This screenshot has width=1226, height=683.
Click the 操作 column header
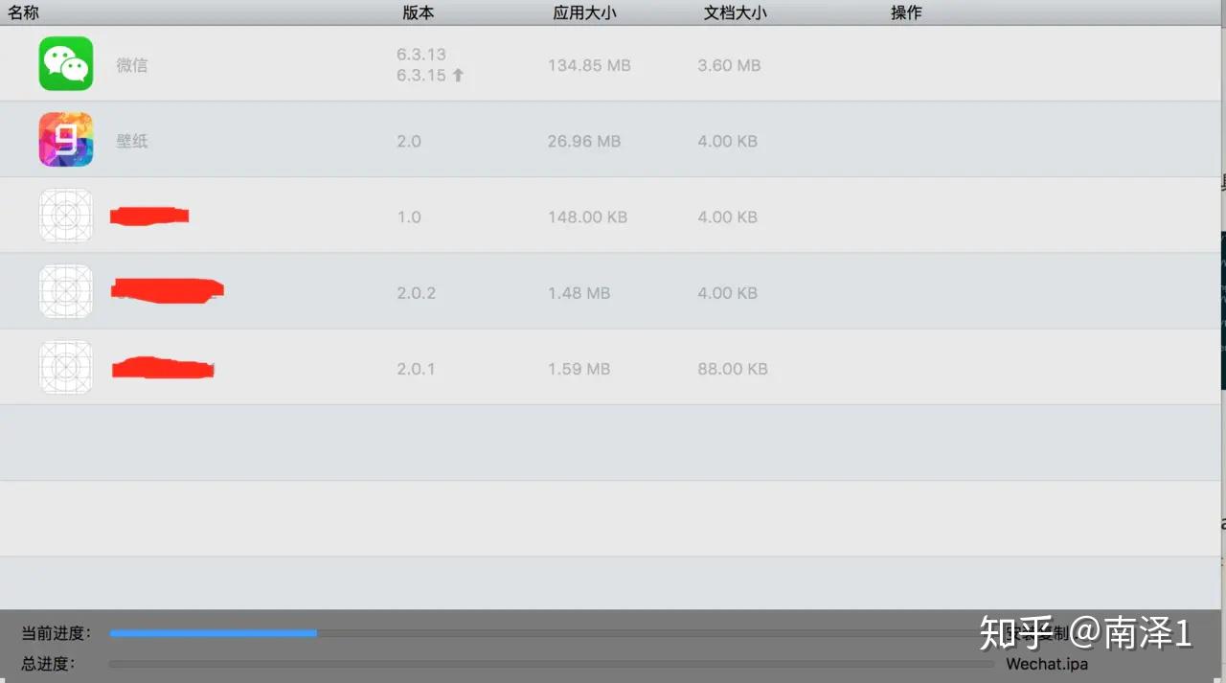pyautogui.click(x=906, y=12)
